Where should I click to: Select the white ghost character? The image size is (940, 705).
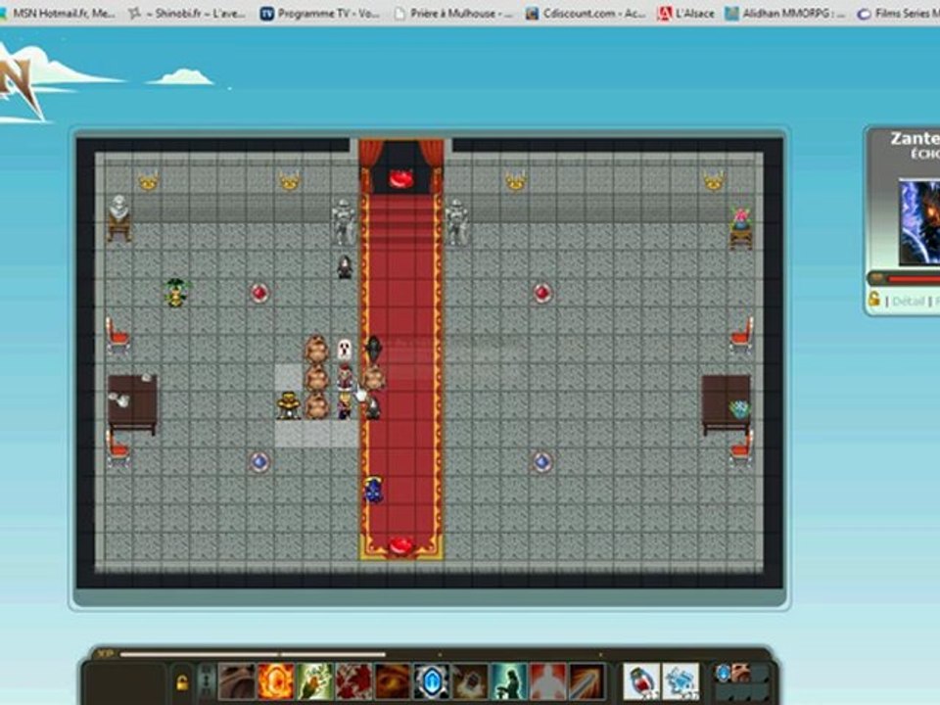[344, 350]
